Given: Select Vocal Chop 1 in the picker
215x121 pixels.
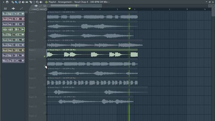Looking at the screenshot, I should pos(13,14).
